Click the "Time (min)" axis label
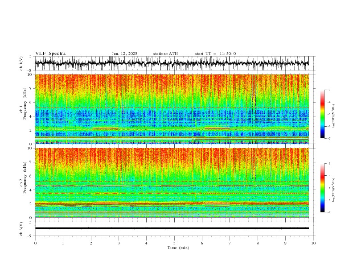 (x=178, y=248)
